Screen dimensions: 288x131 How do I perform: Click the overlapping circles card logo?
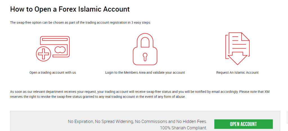[60, 50]
